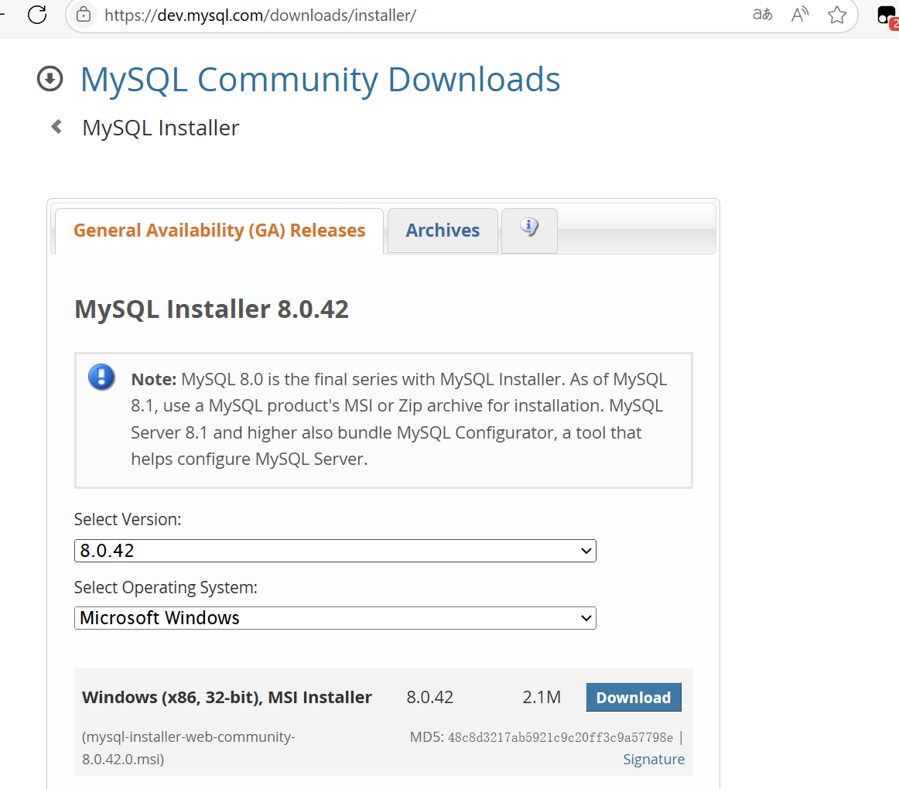899x789 pixels.
Task: Reload the page with the refresh icon
Action: (37, 15)
